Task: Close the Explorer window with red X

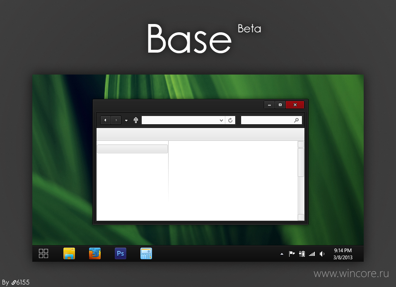Action: tap(295, 105)
